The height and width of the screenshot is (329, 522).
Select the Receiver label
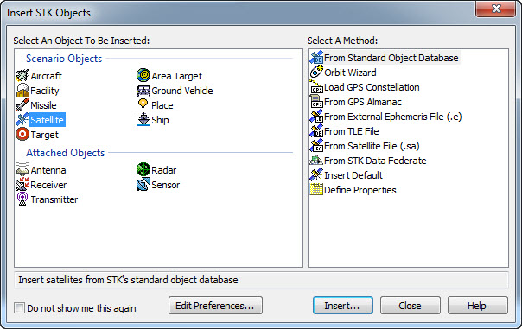pyautogui.click(x=48, y=185)
